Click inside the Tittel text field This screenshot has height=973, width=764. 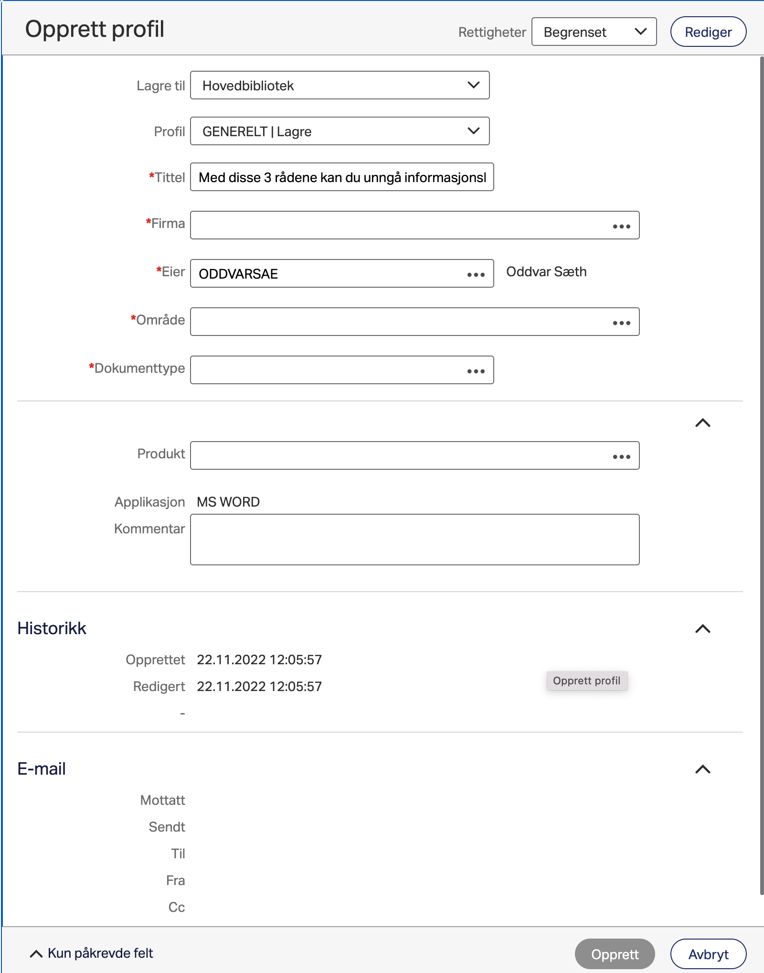(341, 177)
